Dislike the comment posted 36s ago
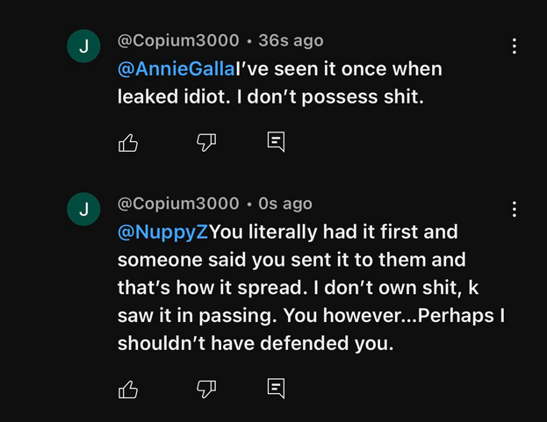547x422 pixels. coord(205,142)
